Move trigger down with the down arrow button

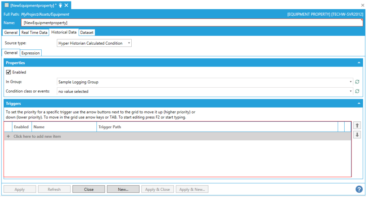tap(357, 135)
